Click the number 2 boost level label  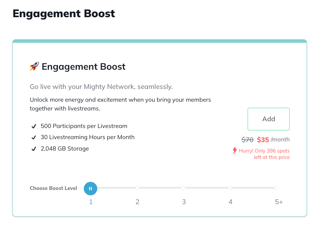tap(137, 202)
